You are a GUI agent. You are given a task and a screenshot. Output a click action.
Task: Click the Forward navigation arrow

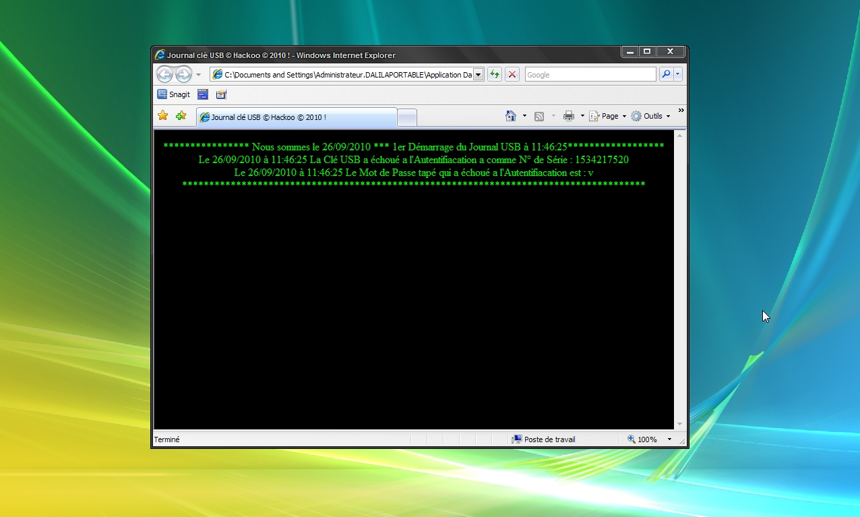coord(183,74)
